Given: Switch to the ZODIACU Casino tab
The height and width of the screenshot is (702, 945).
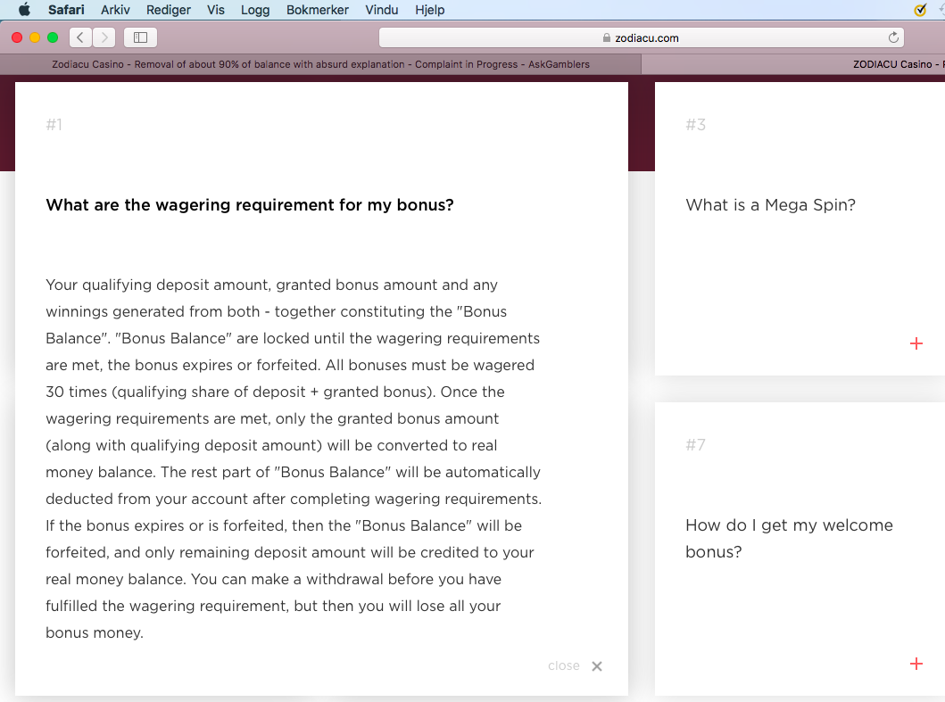Looking at the screenshot, I should [793, 64].
